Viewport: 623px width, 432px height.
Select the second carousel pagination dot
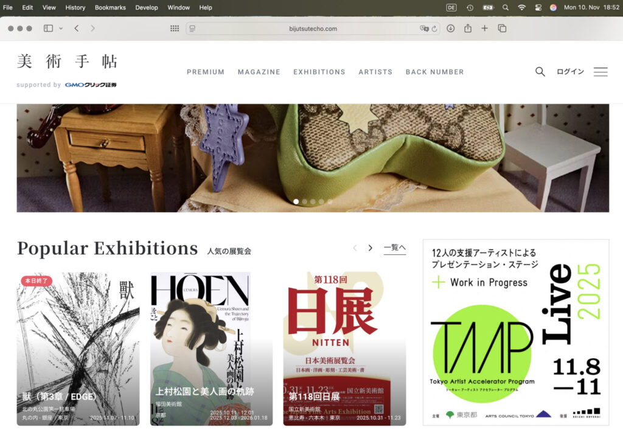pos(304,201)
